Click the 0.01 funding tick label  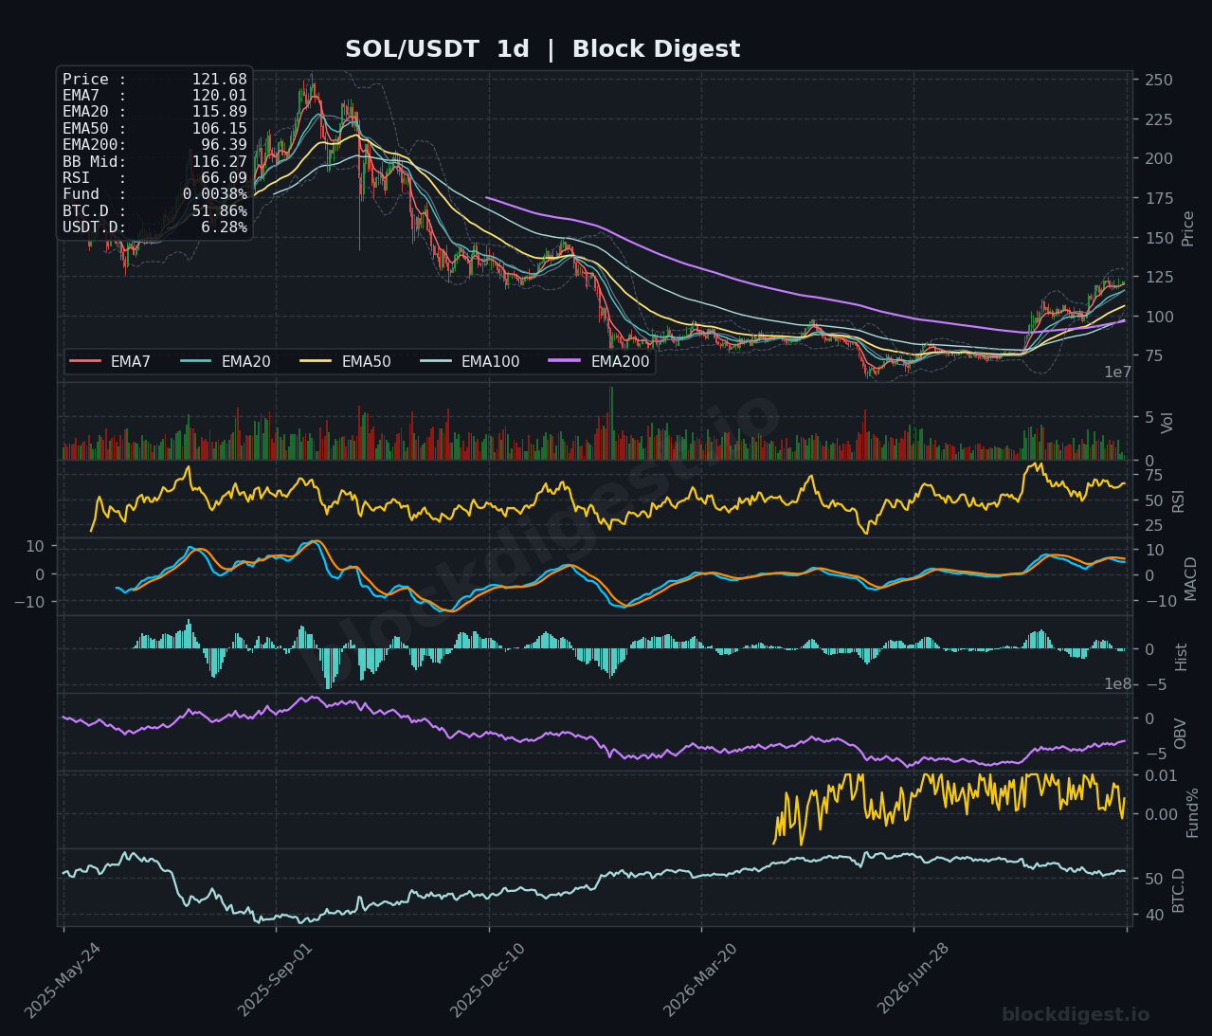point(1161,776)
